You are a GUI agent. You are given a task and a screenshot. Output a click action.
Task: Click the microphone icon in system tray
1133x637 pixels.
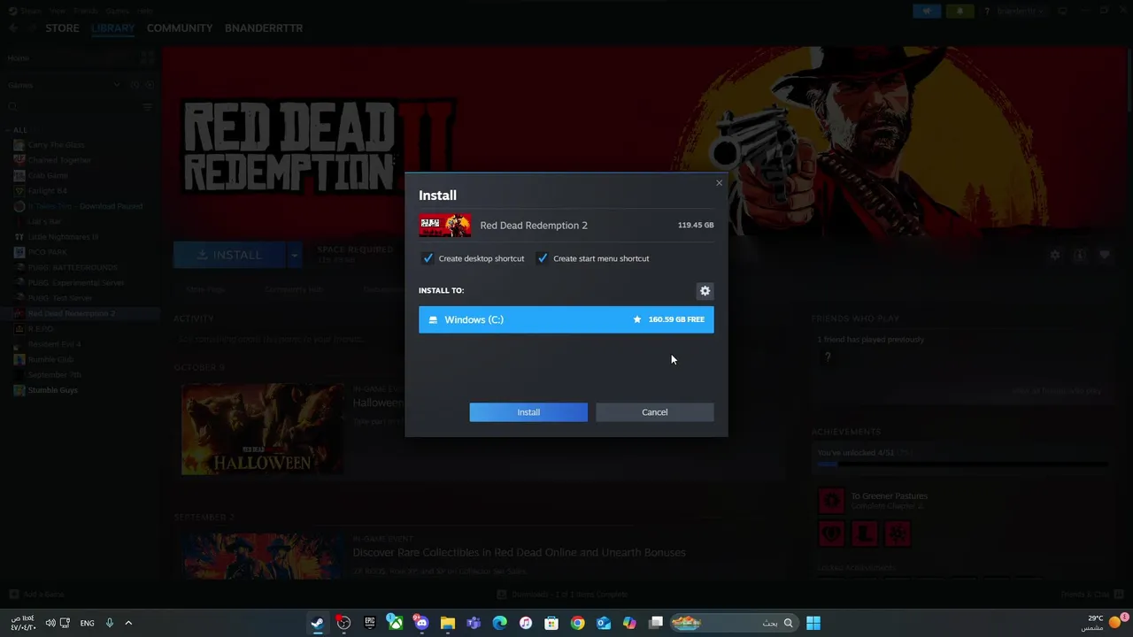point(110,623)
